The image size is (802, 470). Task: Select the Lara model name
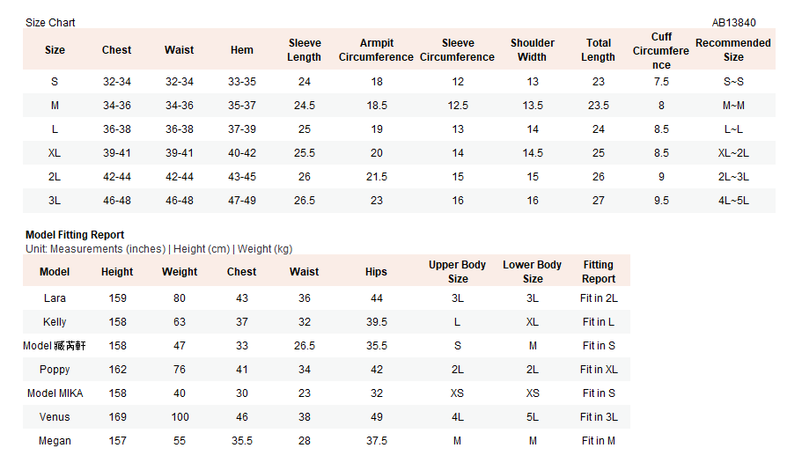point(55,298)
